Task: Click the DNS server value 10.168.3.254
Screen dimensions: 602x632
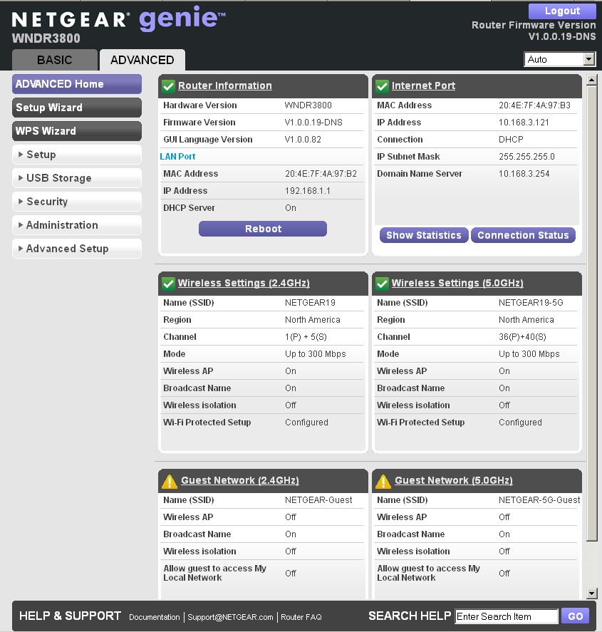Action: coord(524,174)
